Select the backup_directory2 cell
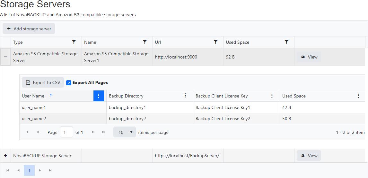This screenshot has height=178, width=368. 150,119
